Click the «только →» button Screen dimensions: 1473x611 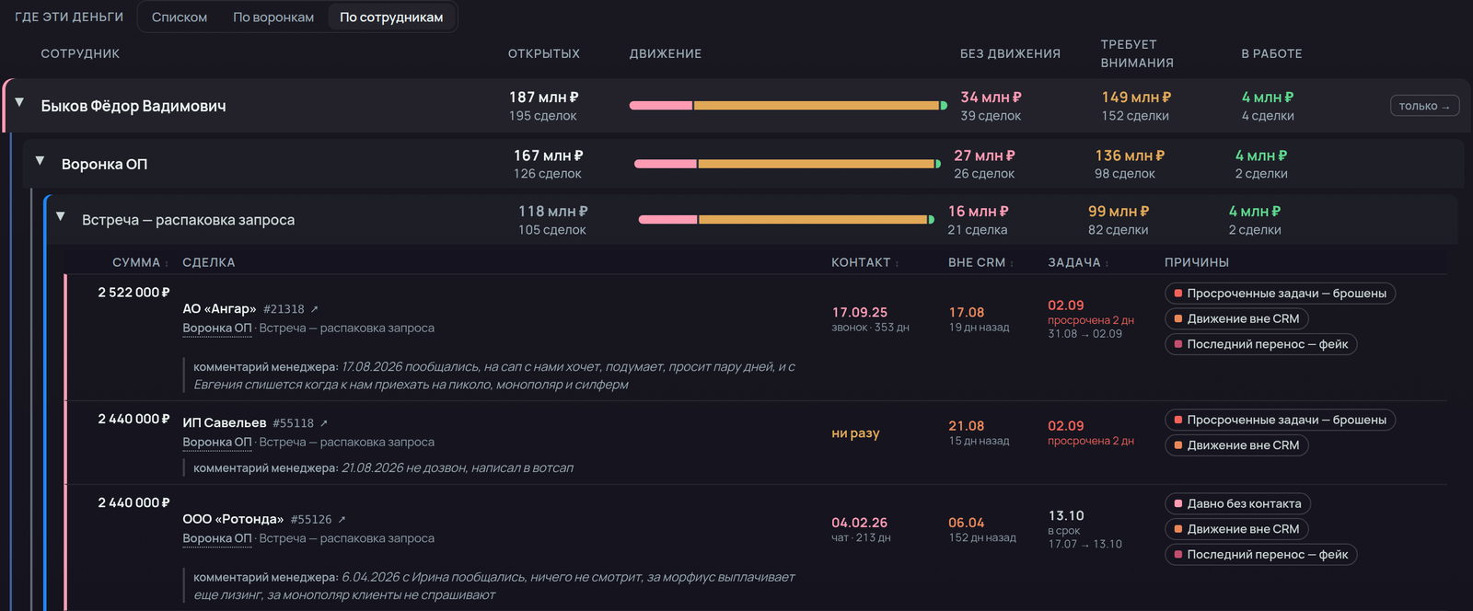(1424, 106)
